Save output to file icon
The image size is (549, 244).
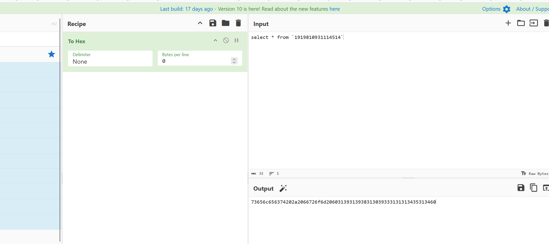521,188
